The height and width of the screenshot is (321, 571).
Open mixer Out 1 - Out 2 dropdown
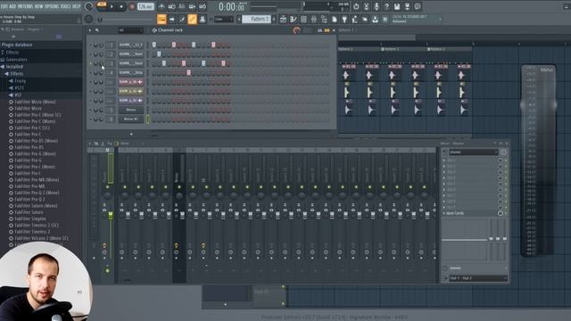(477, 278)
